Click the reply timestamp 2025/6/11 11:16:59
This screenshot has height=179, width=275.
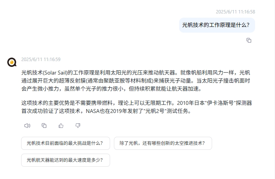41,60
